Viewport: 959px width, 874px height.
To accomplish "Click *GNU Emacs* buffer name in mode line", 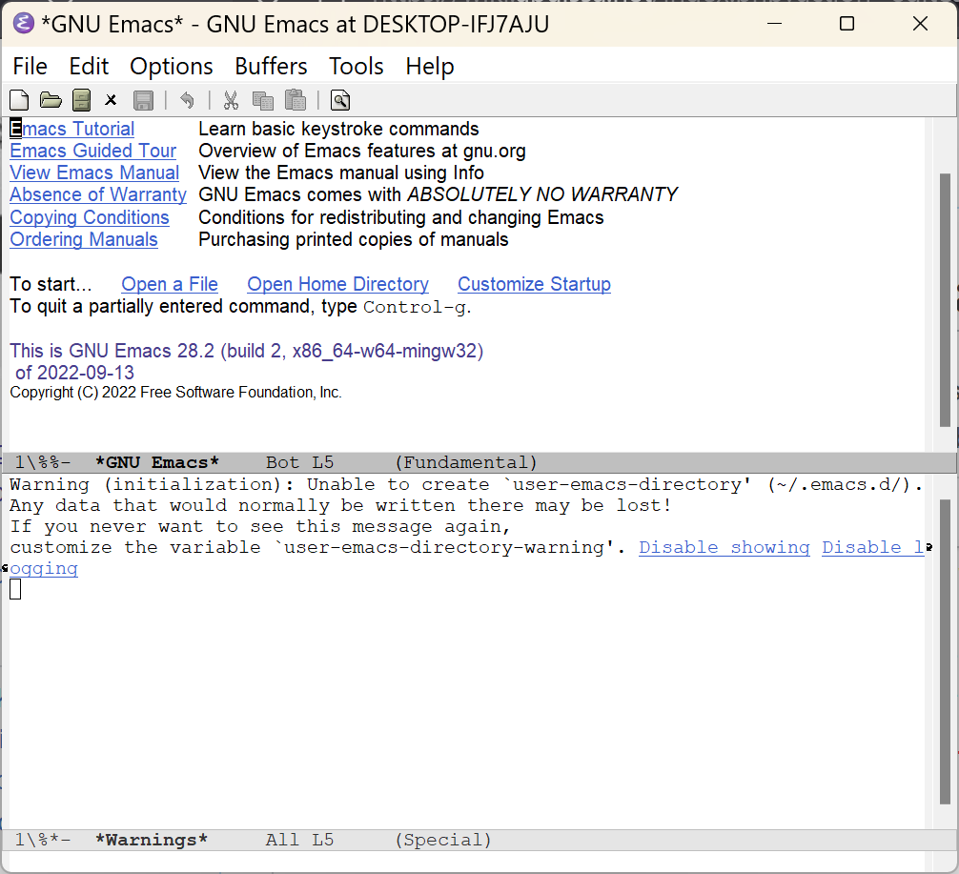I will tap(157, 463).
